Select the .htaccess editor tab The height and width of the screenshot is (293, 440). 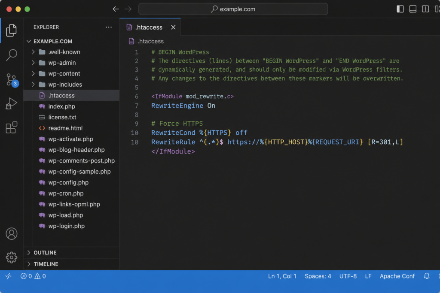150,27
